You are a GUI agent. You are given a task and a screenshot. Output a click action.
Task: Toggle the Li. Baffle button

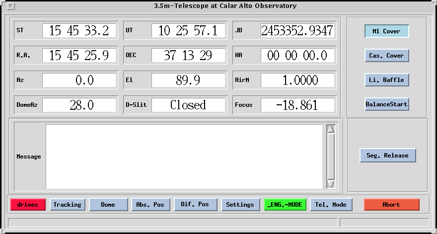387,80
